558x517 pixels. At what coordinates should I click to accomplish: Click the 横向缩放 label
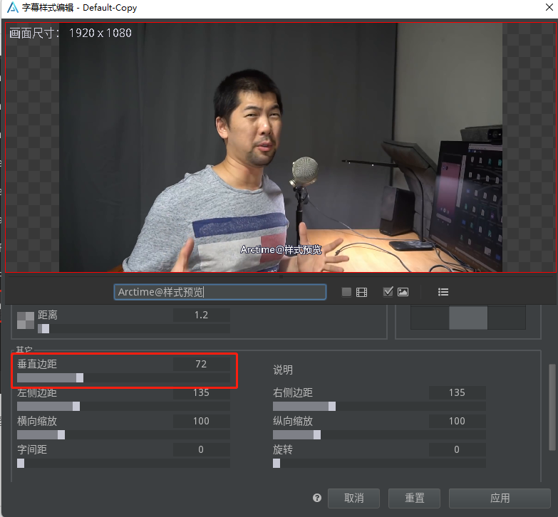tap(37, 421)
